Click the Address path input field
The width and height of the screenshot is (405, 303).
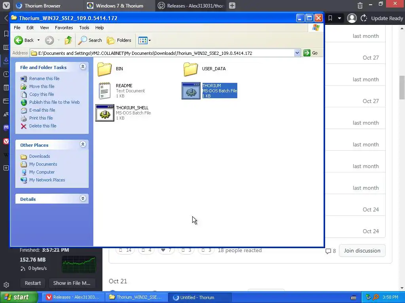tap(162, 53)
